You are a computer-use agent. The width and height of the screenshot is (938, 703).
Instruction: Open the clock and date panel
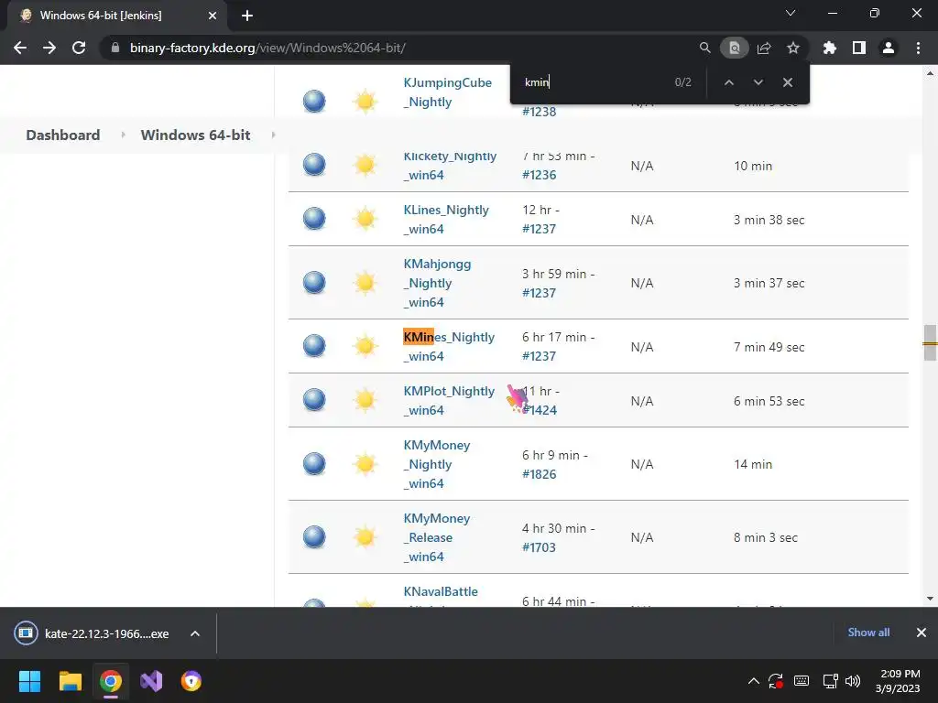(898, 681)
